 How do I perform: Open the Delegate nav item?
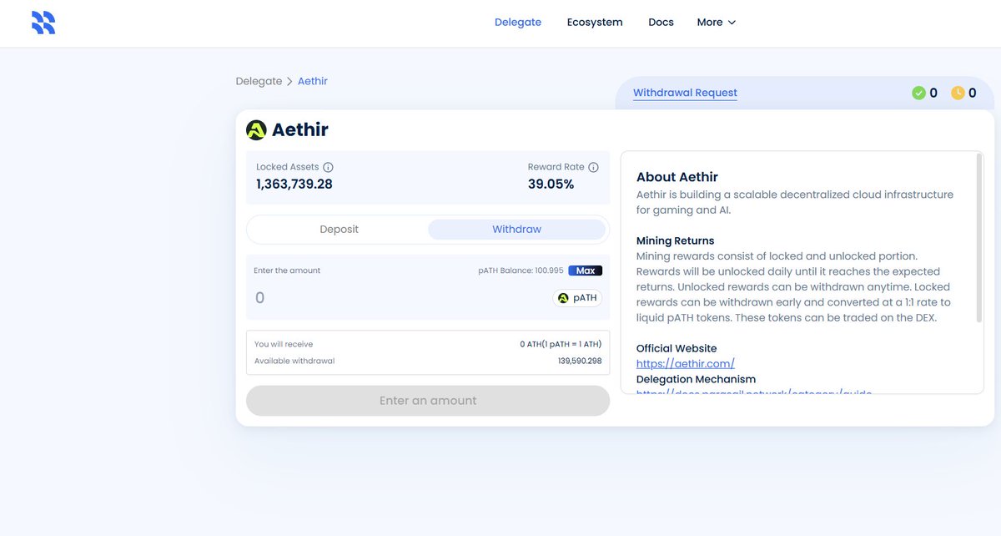point(518,23)
